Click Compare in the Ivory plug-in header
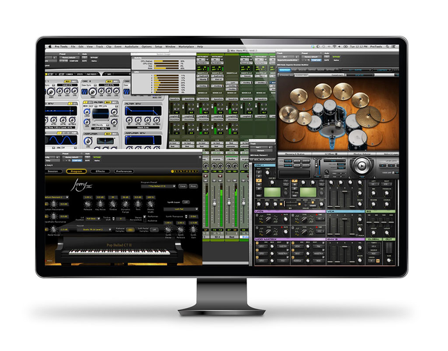Image resolution: width=448 pixels, height=351 pixels. tap(77, 160)
